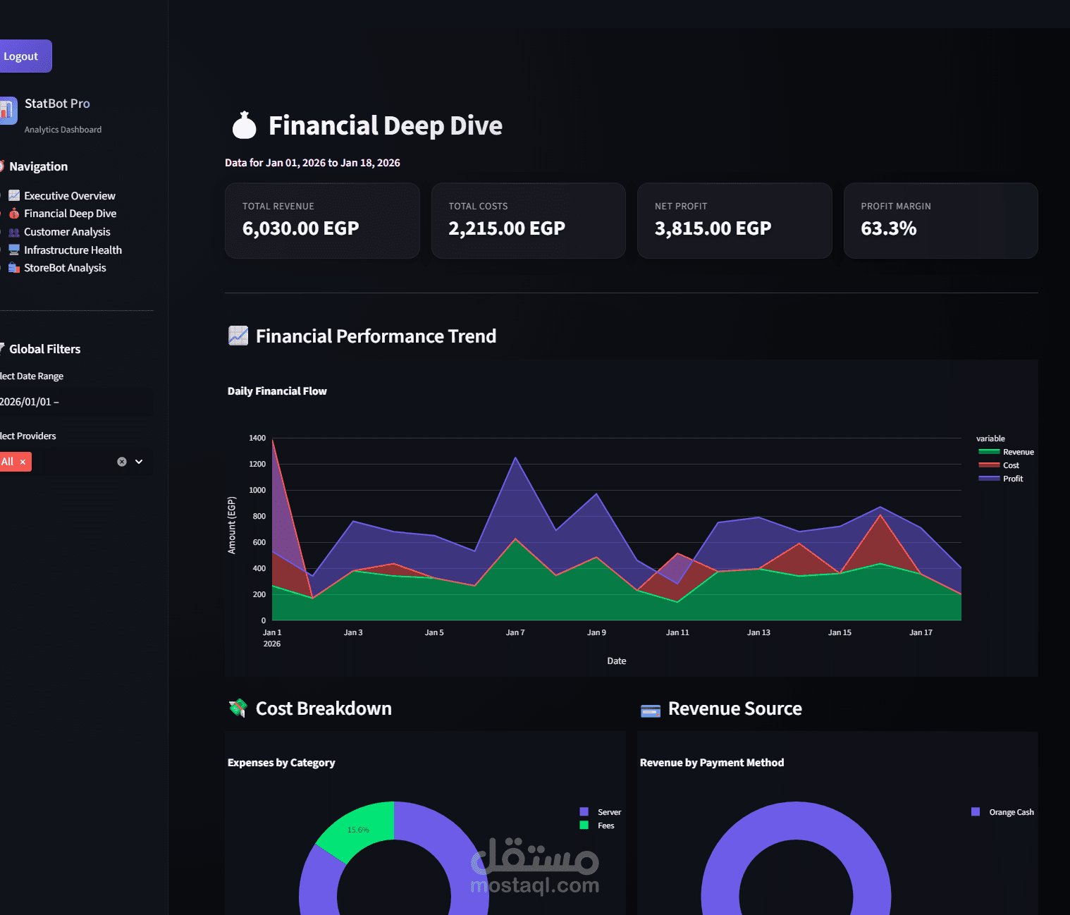Toggle the Revenue series in the legend
Screen dimensions: 1070x915
pyautogui.click(x=1006, y=452)
